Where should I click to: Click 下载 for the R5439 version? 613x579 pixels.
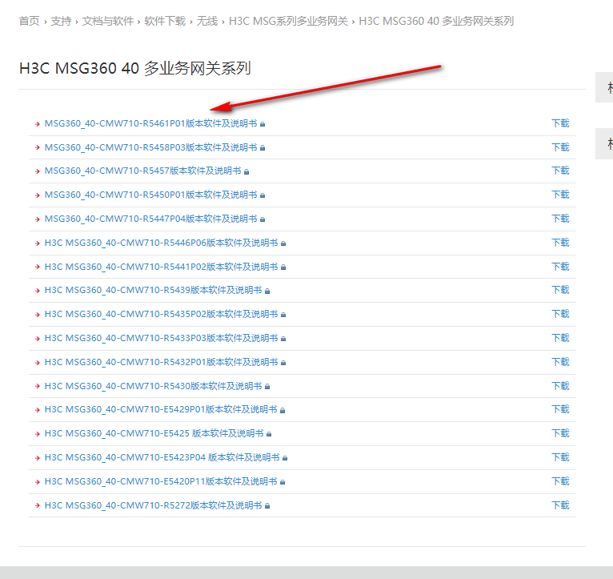point(561,290)
